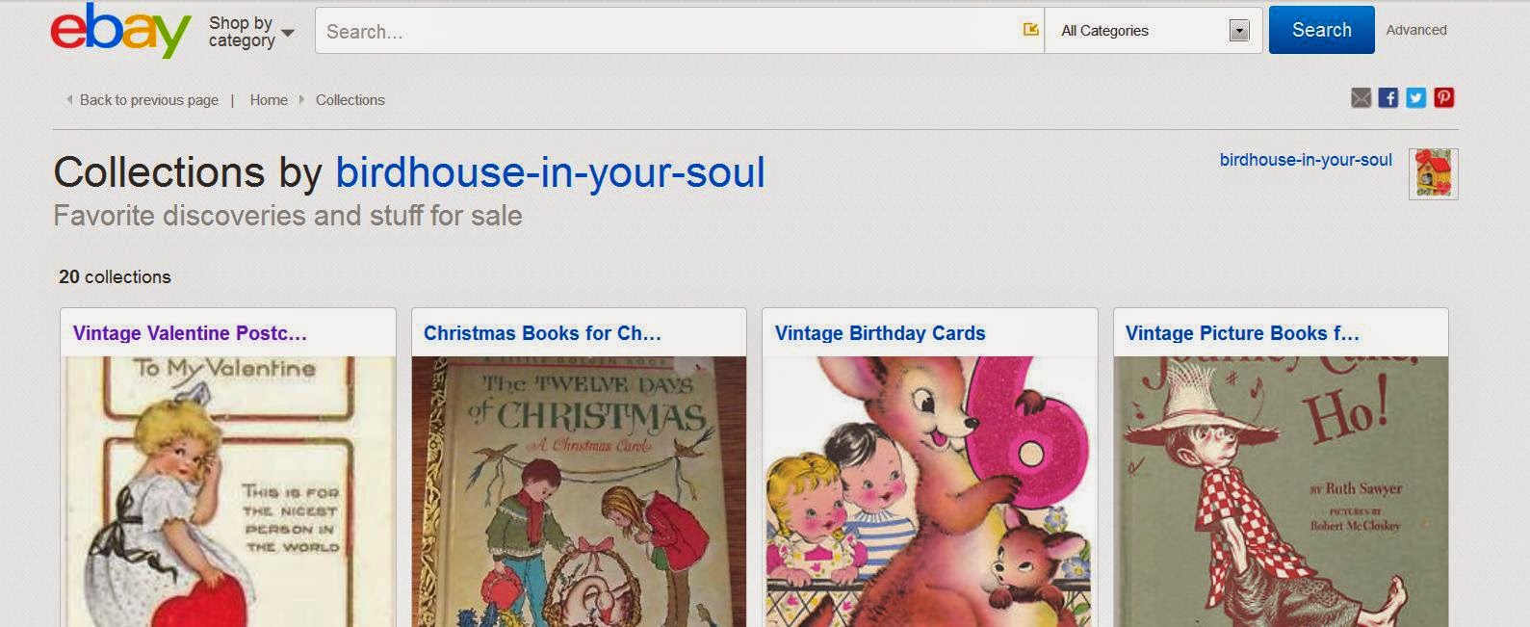This screenshot has width=1530, height=627.
Task: Share collections using the Twitter icon
Action: point(1415,97)
